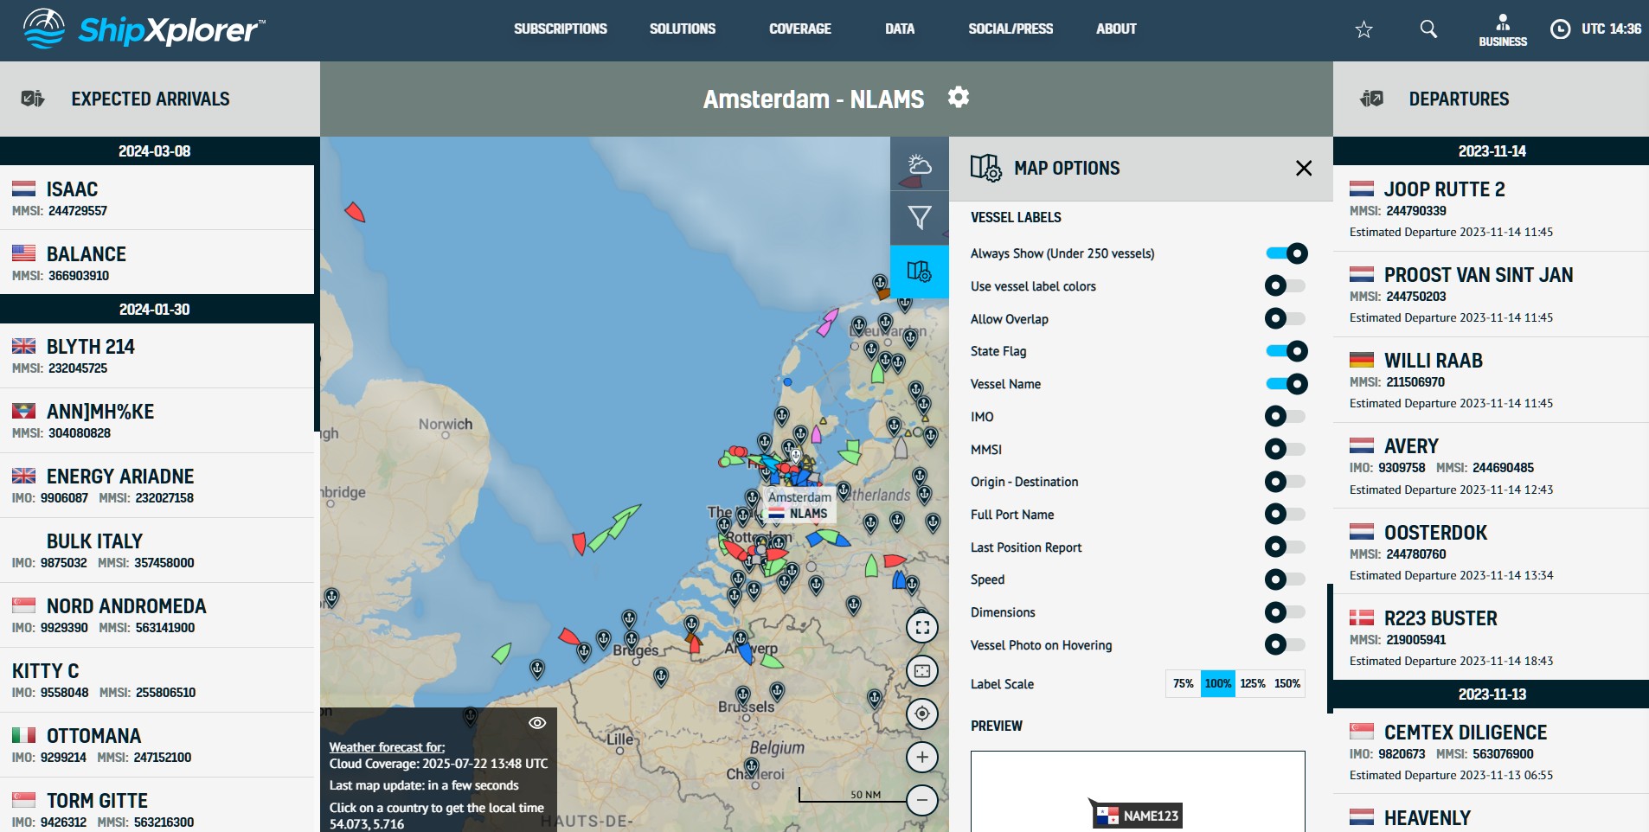Enter fullscreen map mode
This screenshot has height=832, width=1649.
922,628
